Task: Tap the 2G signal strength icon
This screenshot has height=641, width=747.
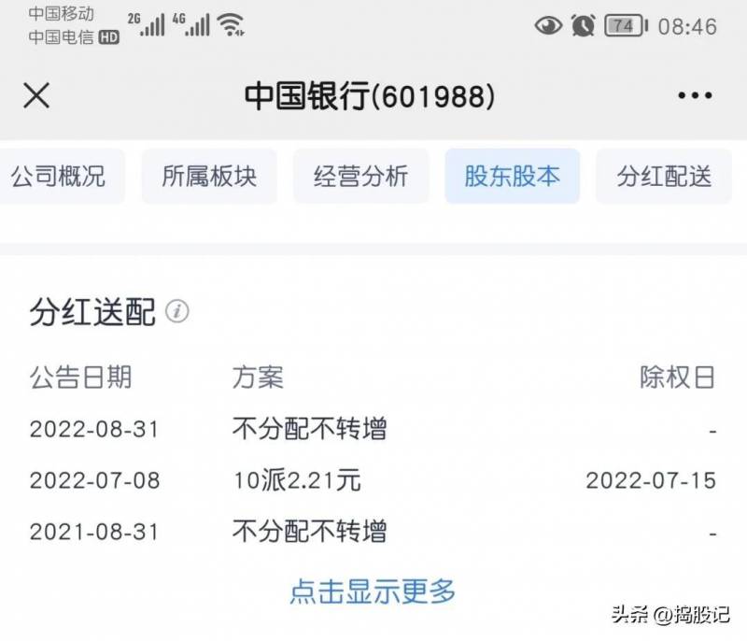Action: click(x=147, y=25)
